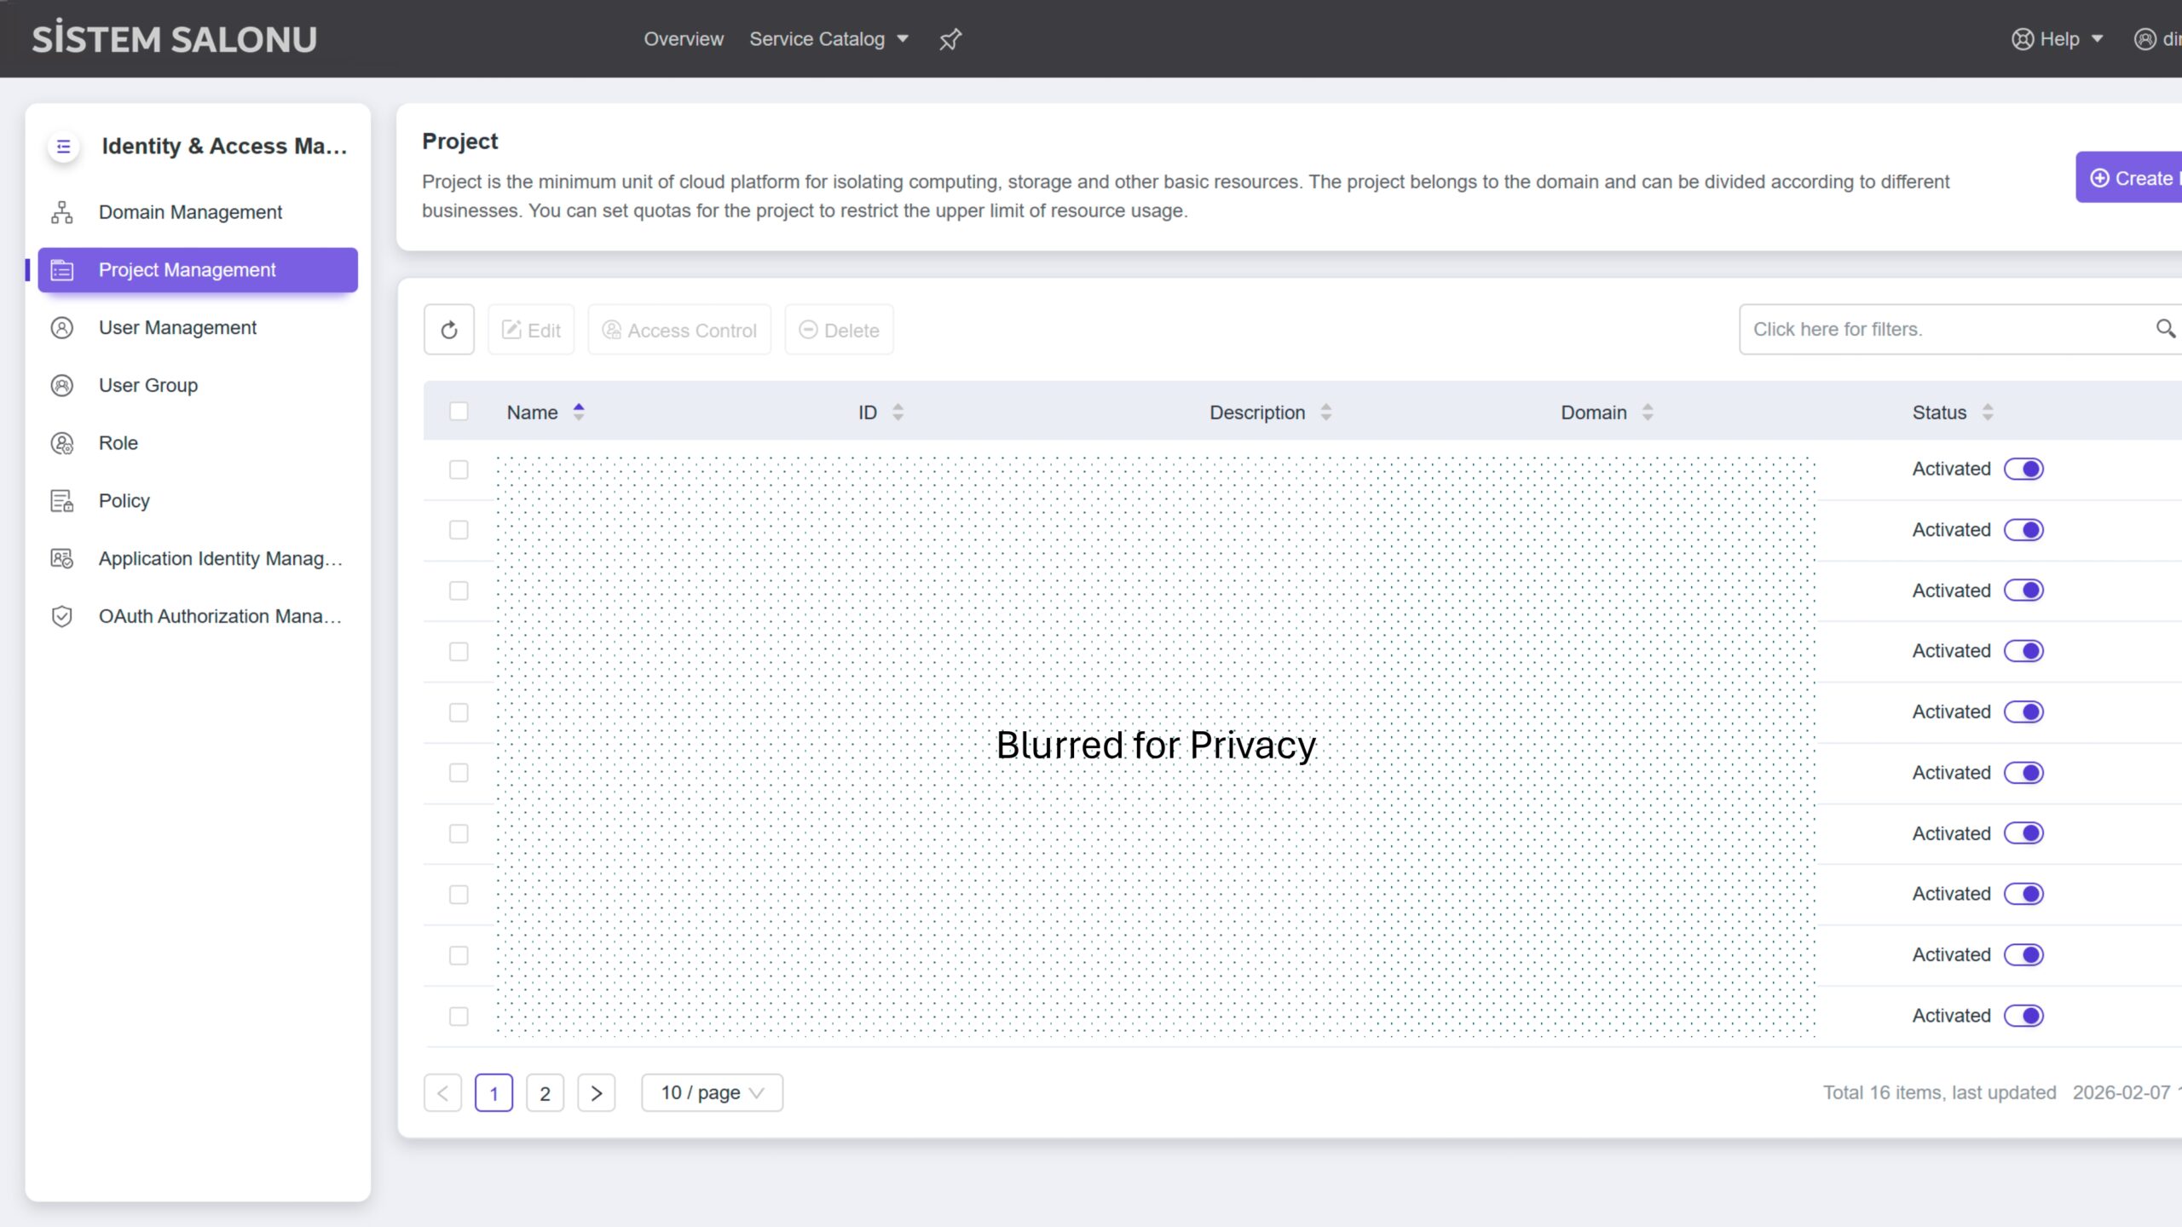The image size is (2182, 1227).
Task: Check the first project row checkbox
Action: click(459, 469)
